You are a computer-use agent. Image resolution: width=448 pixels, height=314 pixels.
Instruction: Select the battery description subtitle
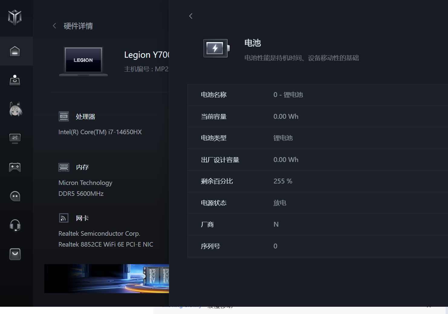pyautogui.click(x=301, y=58)
